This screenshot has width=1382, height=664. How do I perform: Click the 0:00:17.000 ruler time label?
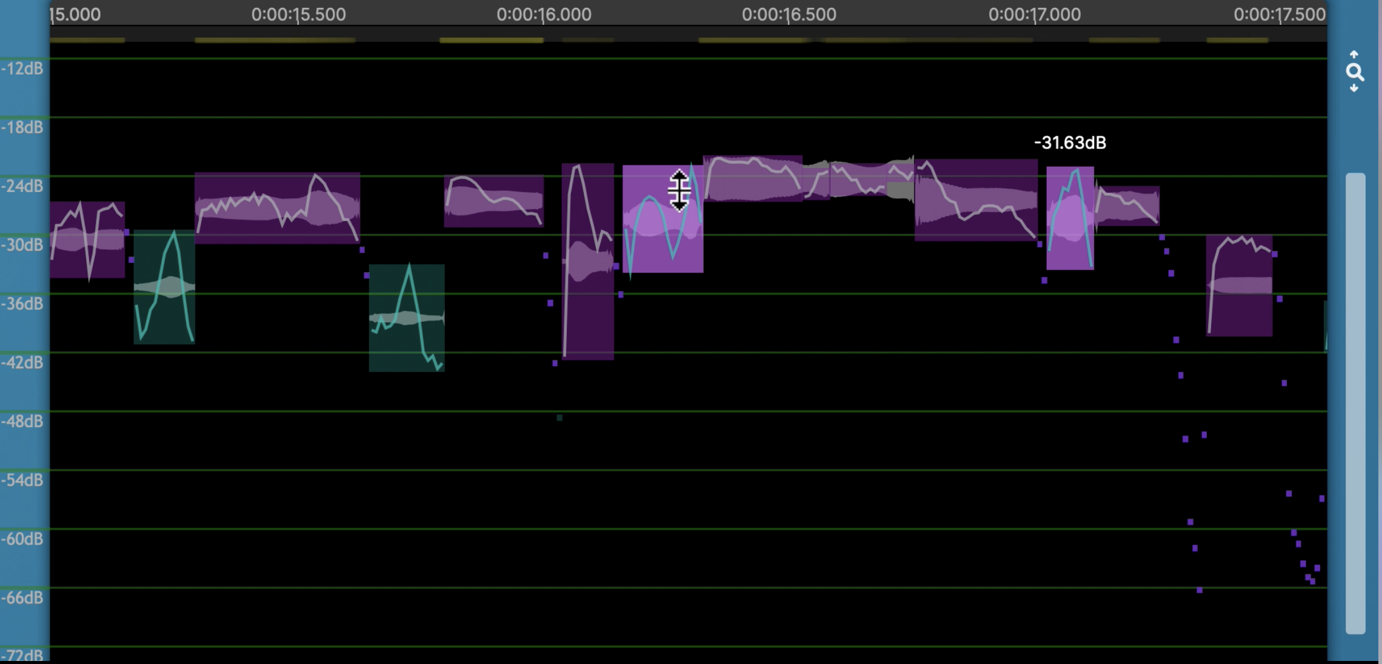1034,15
